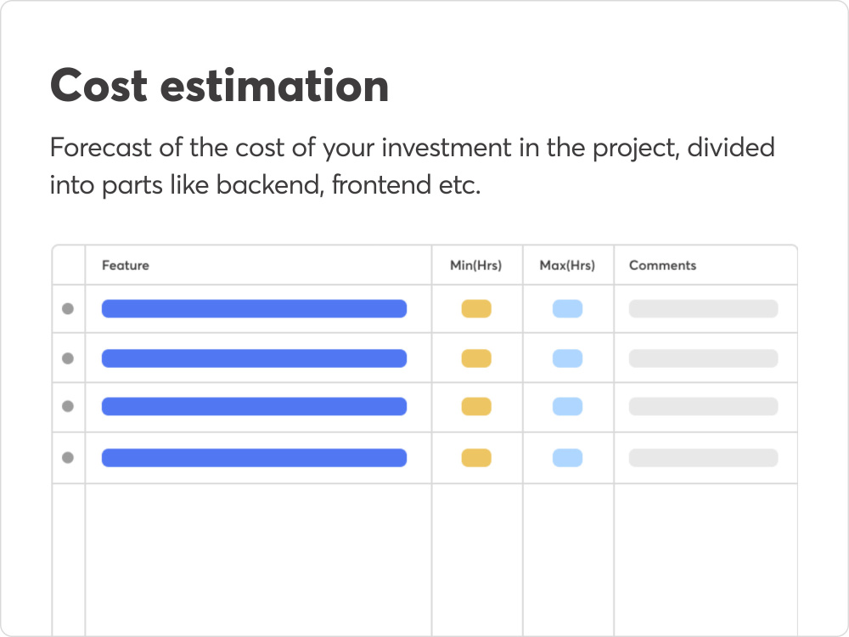The image size is (849, 637).
Task: Select the second row's gray bullet dot
Action: pos(68,358)
